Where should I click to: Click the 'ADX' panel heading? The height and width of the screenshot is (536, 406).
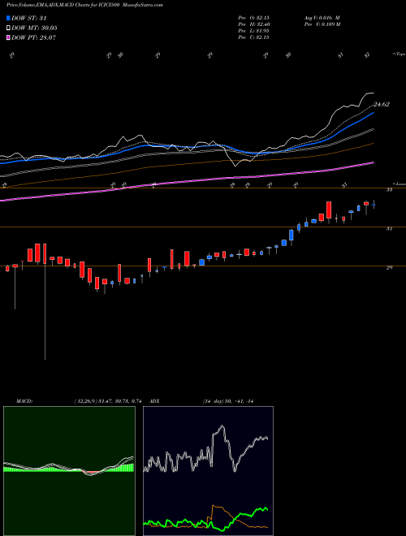click(154, 401)
